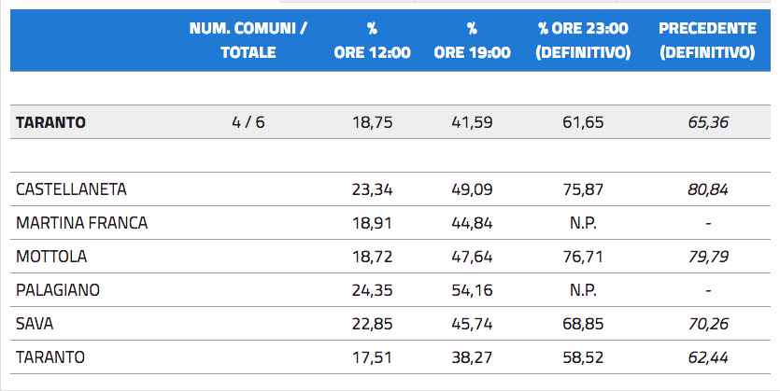Click Castellaneta's 75,87 final turnout value
Viewport: 780px width, 391px height.
[583, 189]
